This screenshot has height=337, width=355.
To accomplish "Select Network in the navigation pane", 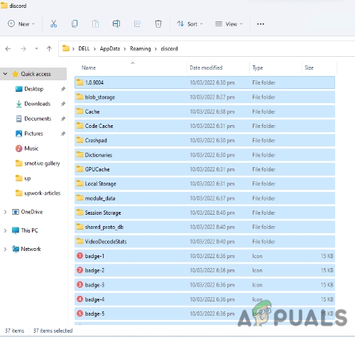I will click(x=31, y=249).
